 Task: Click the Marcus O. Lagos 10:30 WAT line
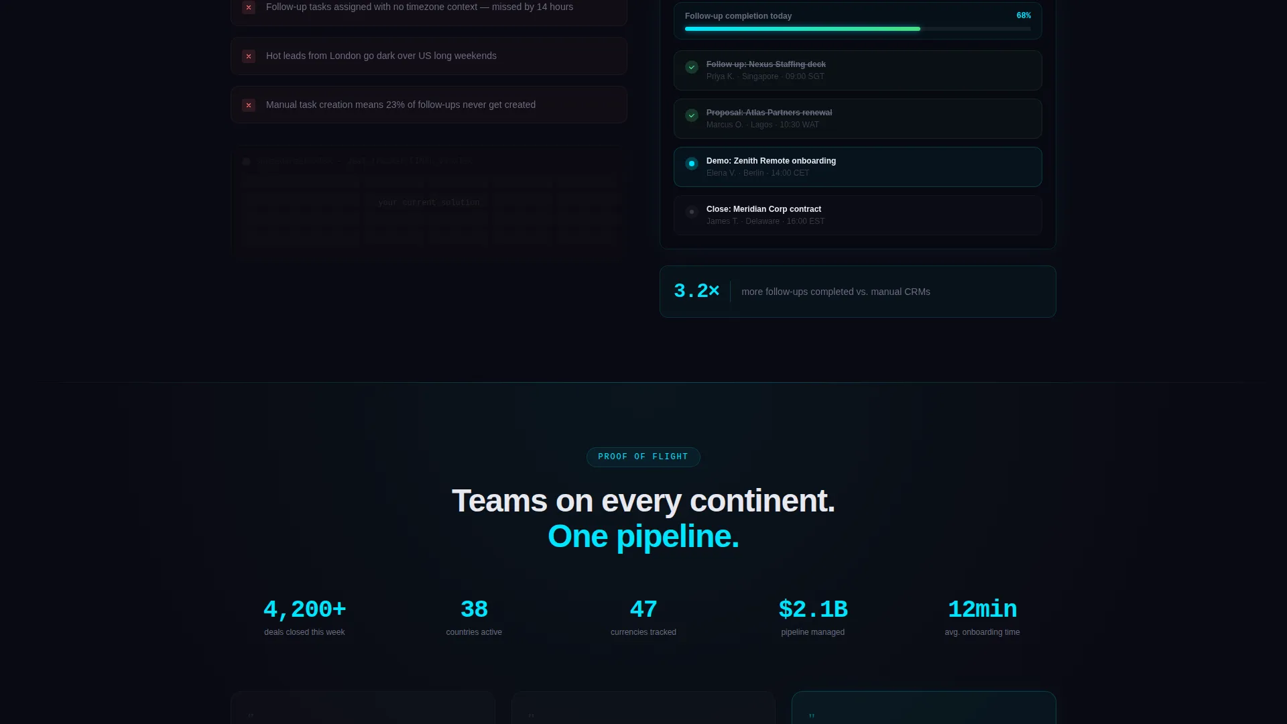pyautogui.click(x=762, y=125)
